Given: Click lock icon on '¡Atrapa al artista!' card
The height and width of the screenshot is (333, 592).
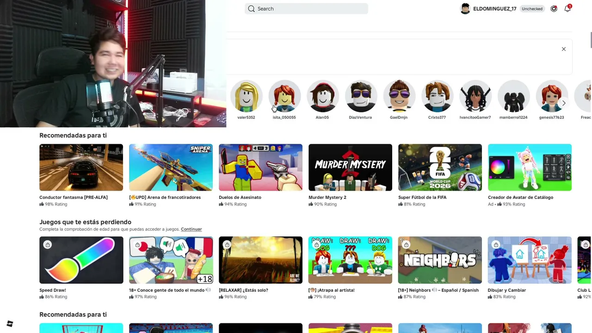Looking at the screenshot, I should 317,245.
